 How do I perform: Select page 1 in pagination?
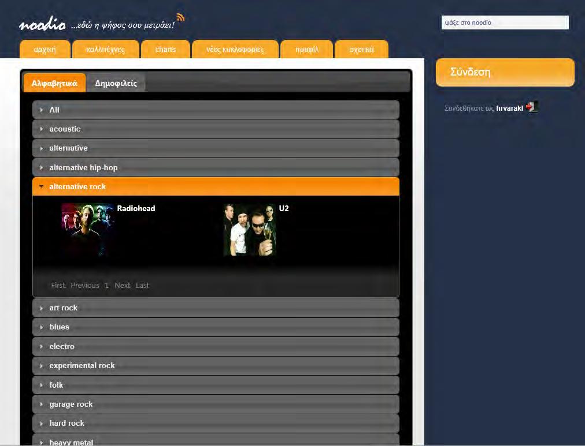(106, 285)
